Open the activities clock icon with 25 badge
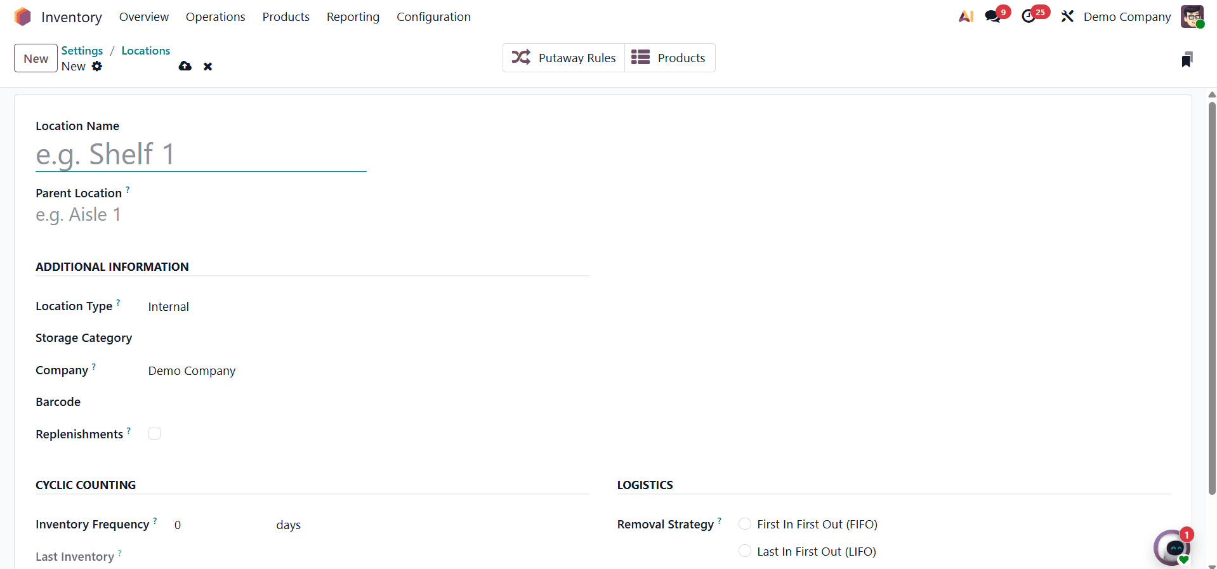Viewport: 1217px width, 569px height. (x=1029, y=16)
